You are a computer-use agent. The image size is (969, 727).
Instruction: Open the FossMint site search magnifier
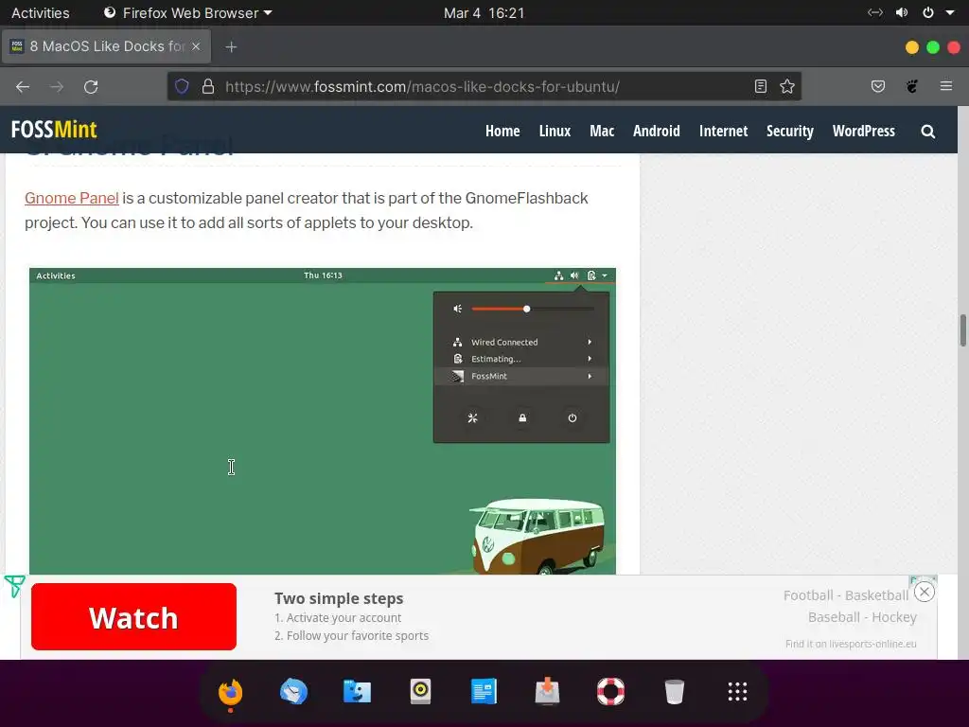point(927,131)
